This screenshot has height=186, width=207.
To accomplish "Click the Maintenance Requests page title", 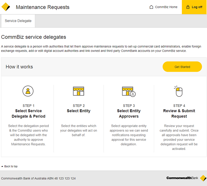I will [43, 7].
